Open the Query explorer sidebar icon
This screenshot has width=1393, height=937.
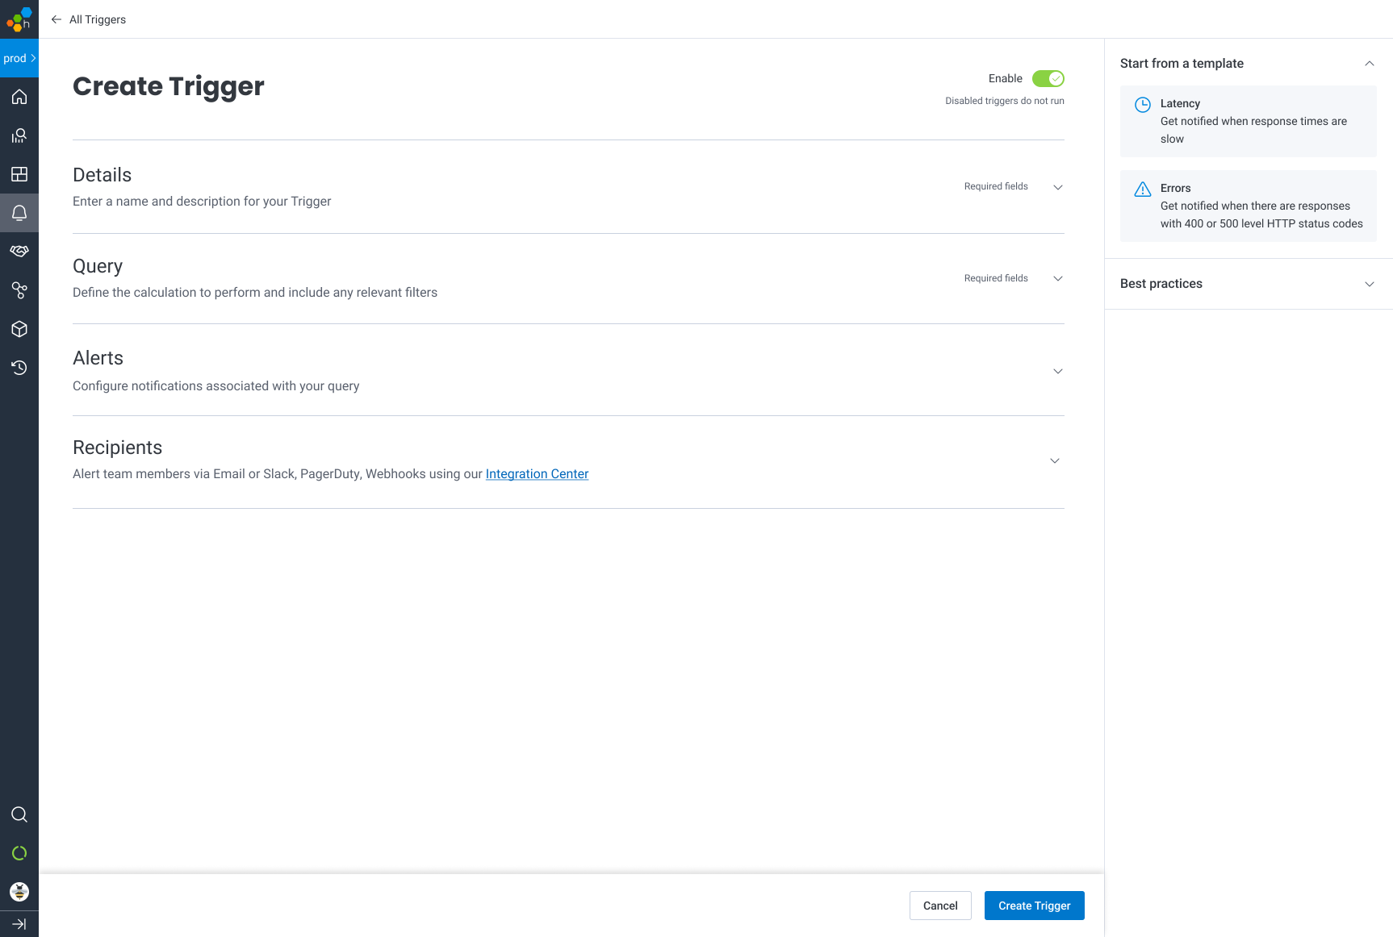[19, 135]
